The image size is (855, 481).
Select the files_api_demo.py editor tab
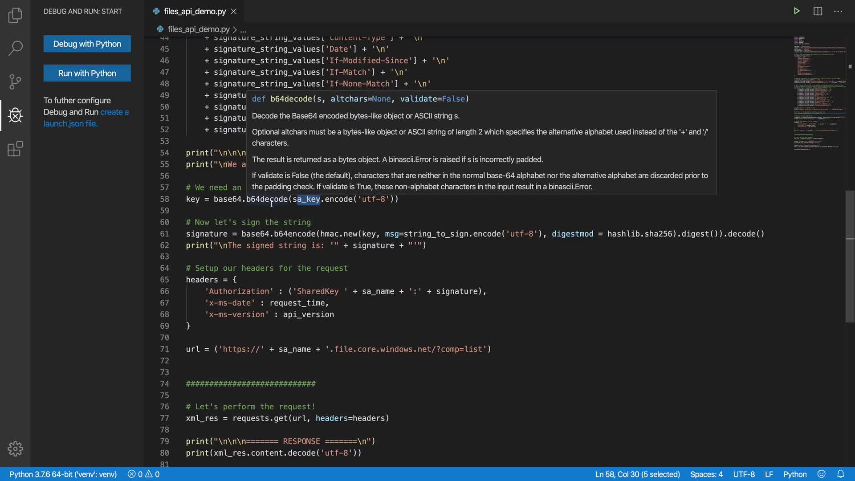coord(194,12)
